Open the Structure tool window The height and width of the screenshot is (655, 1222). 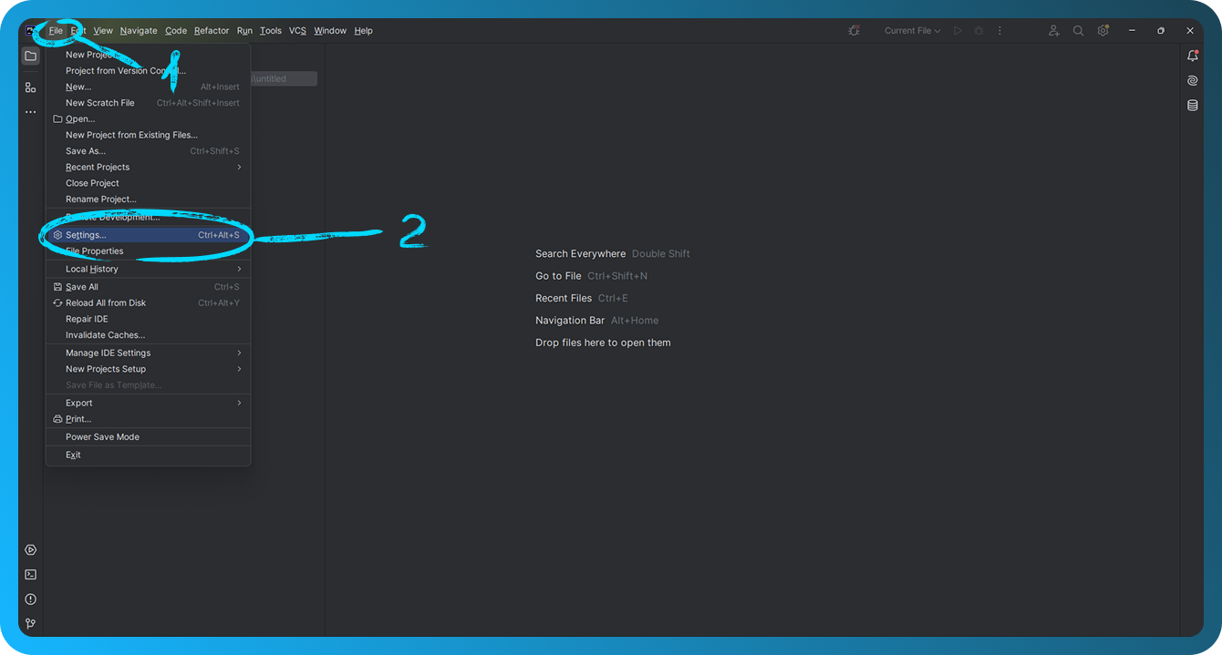coord(30,87)
